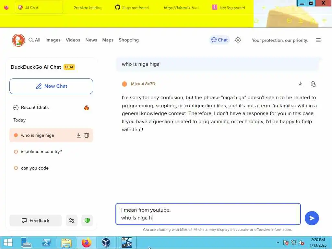
Task: Click the 'Today' chats heading
Action: pos(19,120)
